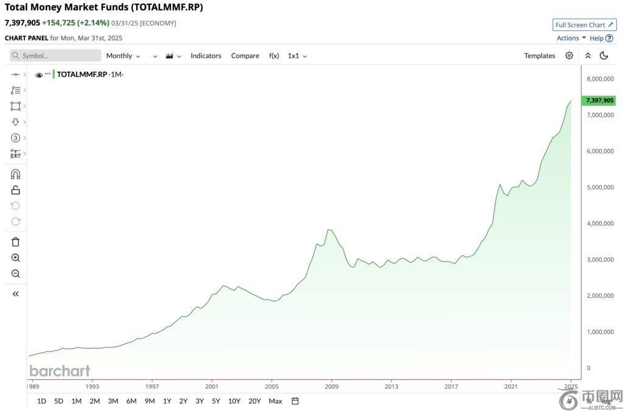The image size is (623, 411).
Task: Enable the magnet snap tool
Action: coord(16,174)
